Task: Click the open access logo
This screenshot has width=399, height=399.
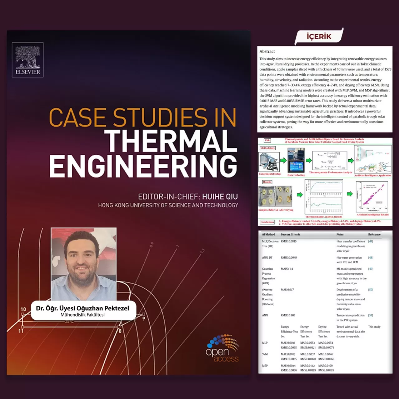Action: [x=222, y=349]
